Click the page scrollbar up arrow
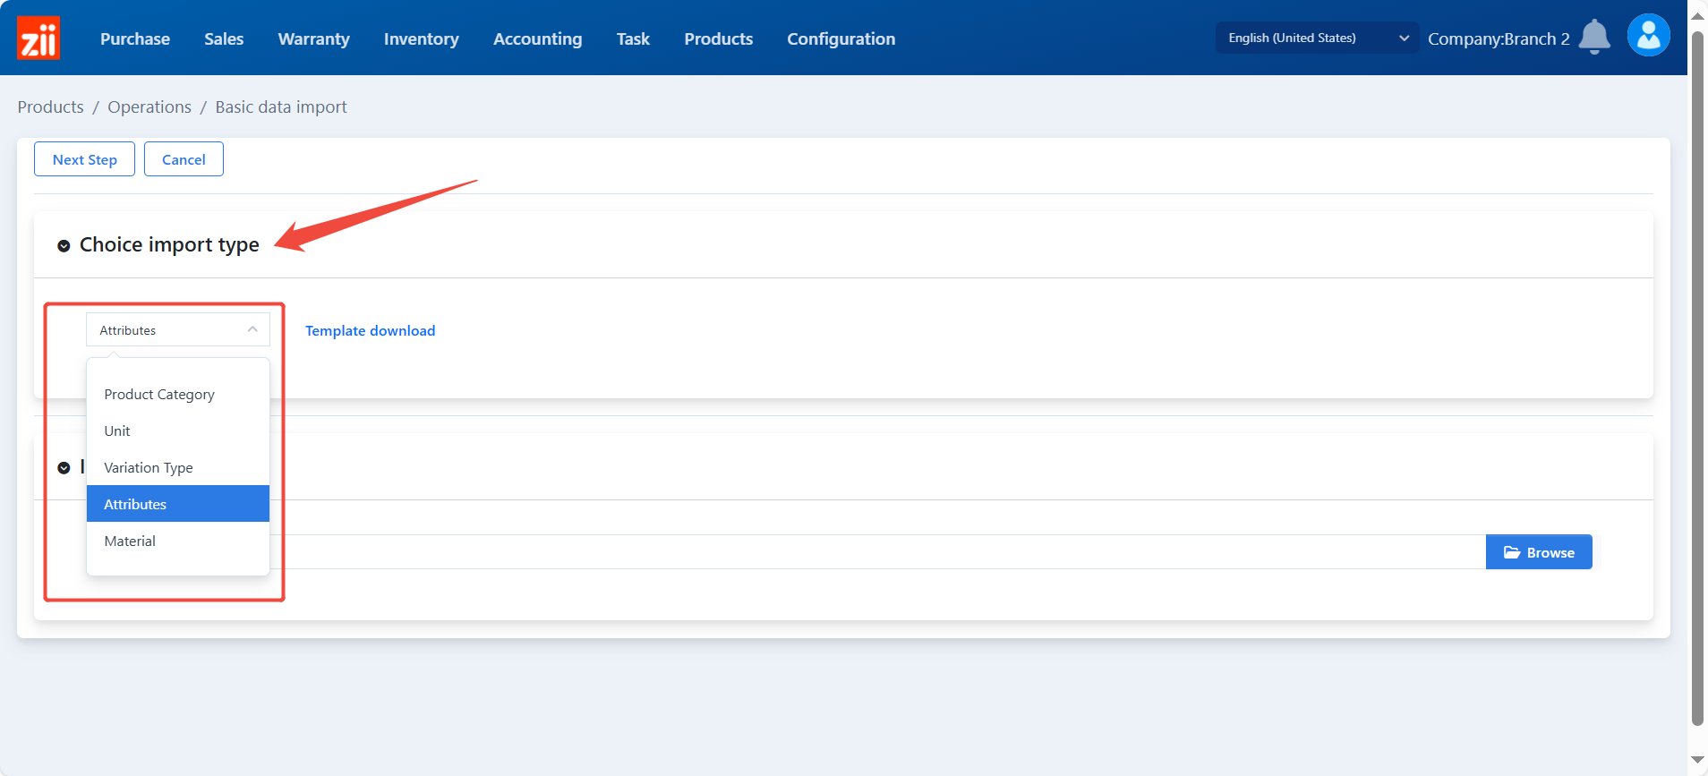Screen dimensions: 1708x776 1697,16
